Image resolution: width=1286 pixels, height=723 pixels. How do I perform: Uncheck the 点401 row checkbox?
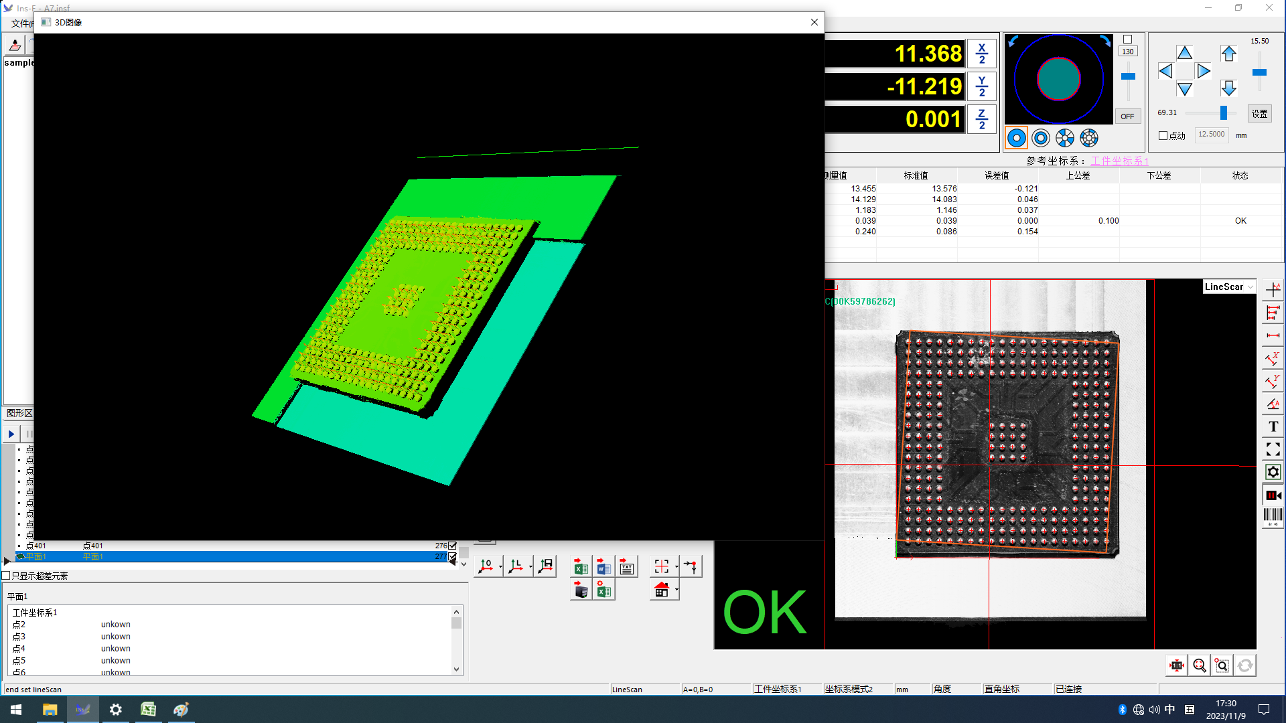[453, 546]
